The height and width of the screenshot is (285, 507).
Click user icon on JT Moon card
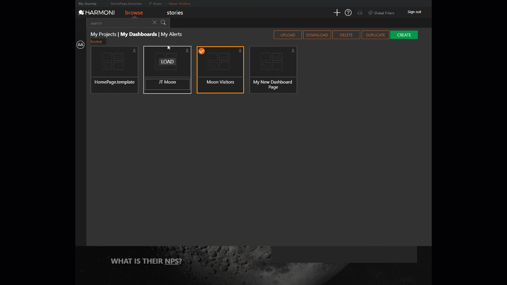pos(187,50)
